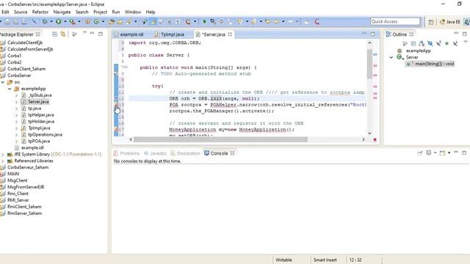Toggle Hide Fields in Outline toolbar
Image resolution: width=470 pixels, height=264 pixels.
(x=430, y=44)
